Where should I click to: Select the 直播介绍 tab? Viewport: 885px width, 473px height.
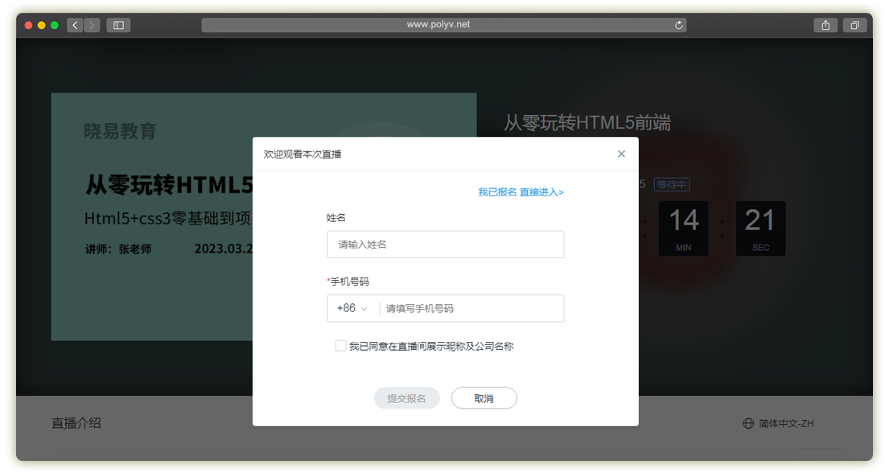pos(76,423)
